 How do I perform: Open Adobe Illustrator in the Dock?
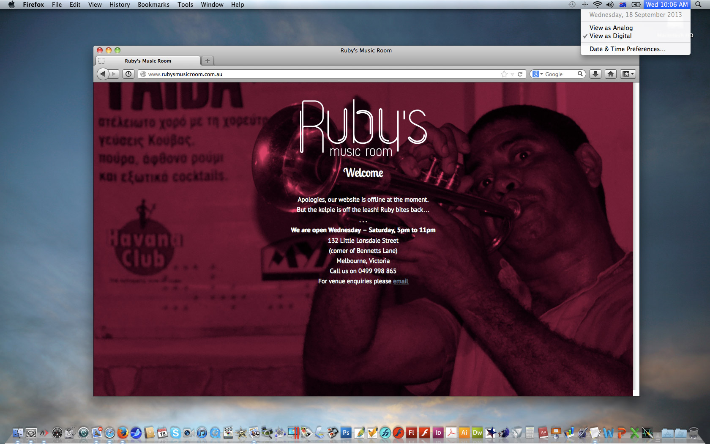click(464, 433)
